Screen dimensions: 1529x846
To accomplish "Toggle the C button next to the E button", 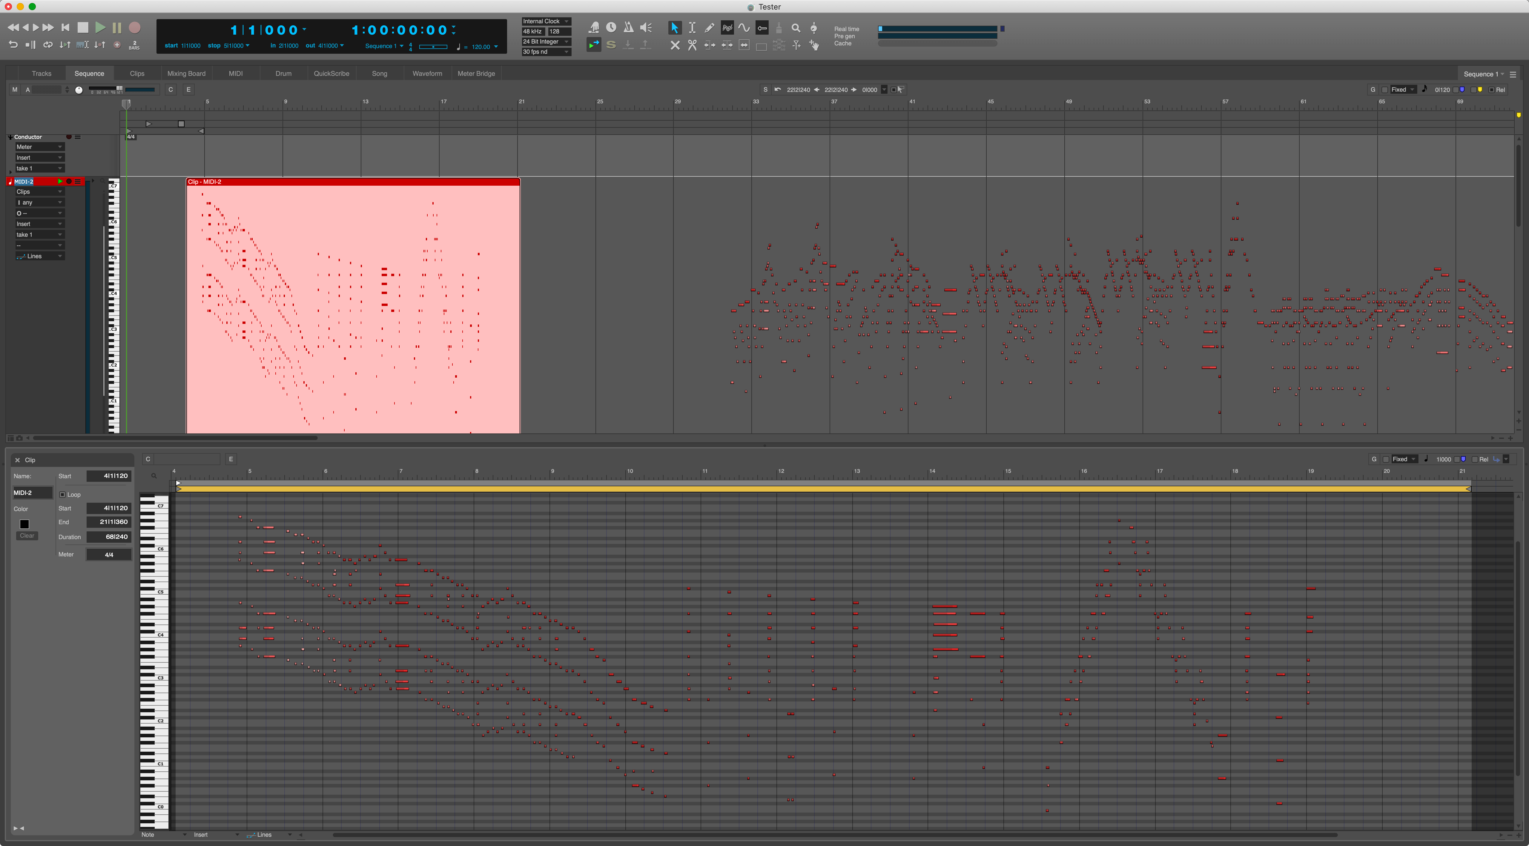I will point(171,89).
